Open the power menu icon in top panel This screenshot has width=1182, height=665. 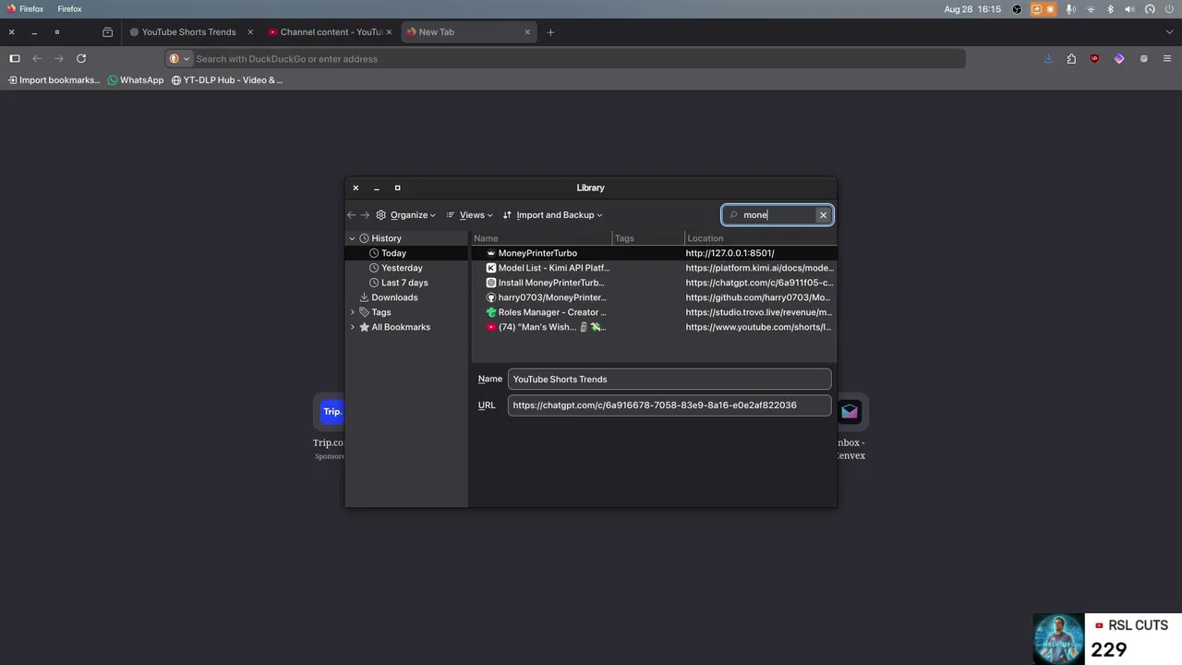[1169, 9]
